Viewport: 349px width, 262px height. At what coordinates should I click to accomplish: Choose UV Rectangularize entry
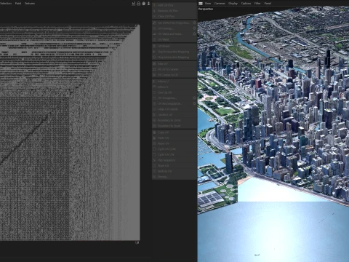[174, 103]
